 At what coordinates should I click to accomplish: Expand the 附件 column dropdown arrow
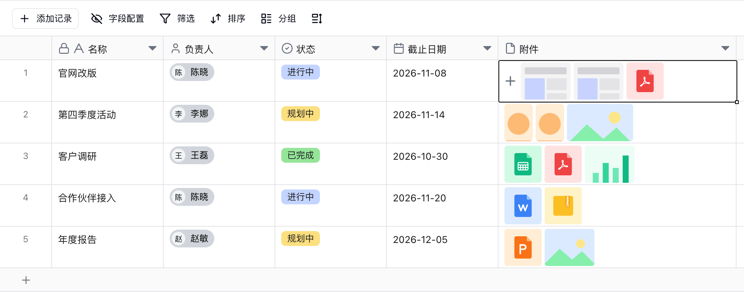725,49
